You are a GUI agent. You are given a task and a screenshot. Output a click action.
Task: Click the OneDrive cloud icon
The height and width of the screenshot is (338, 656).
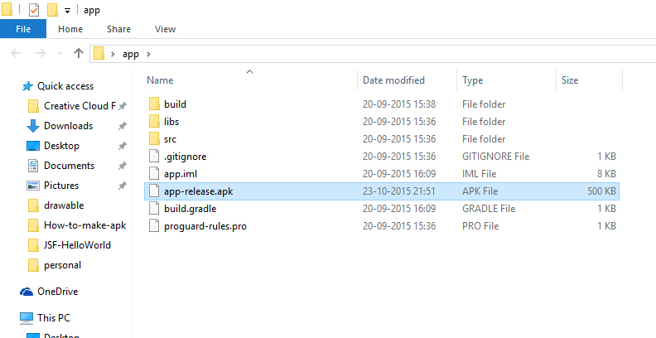[27, 292]
